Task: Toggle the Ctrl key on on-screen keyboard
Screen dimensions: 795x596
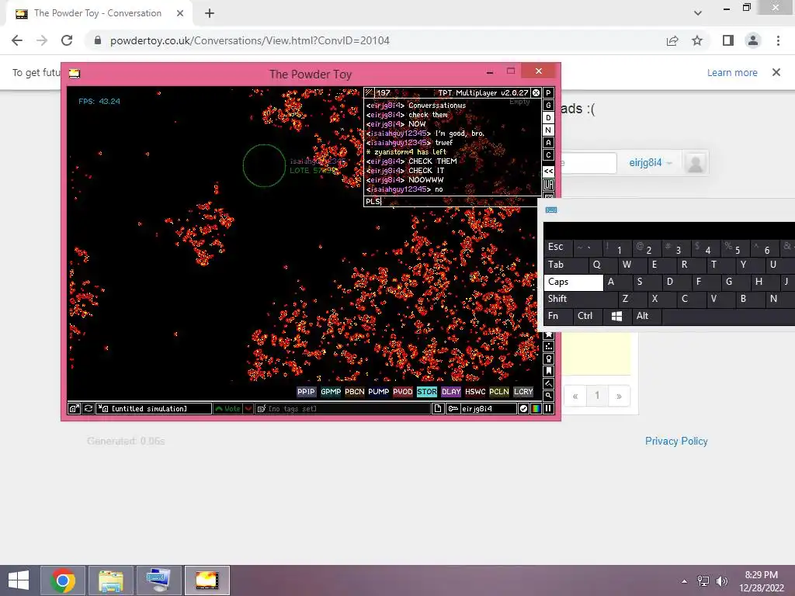Action: pyautogui.click(x=588, y=317)
